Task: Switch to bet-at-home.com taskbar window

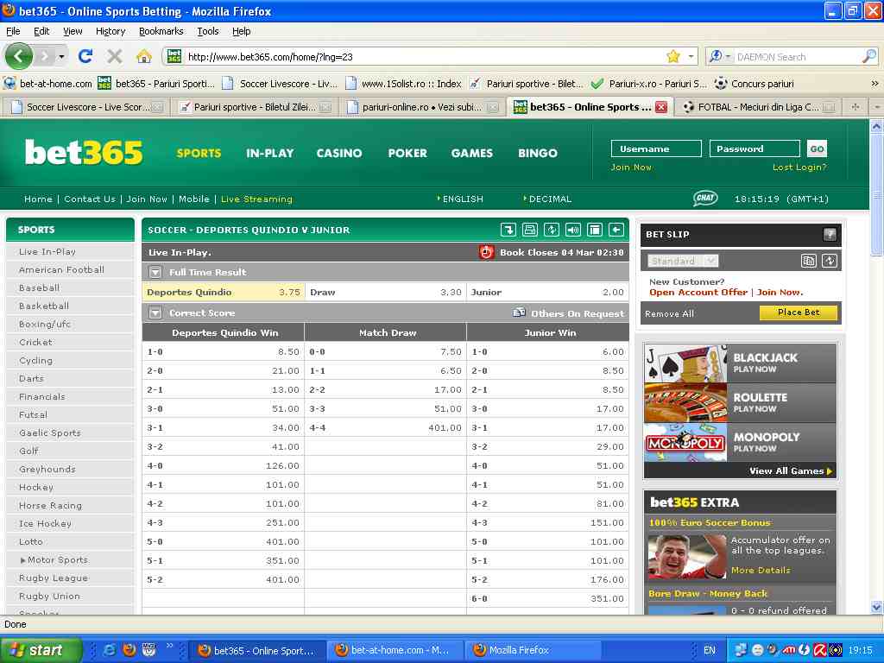Action: click(395, 650)
